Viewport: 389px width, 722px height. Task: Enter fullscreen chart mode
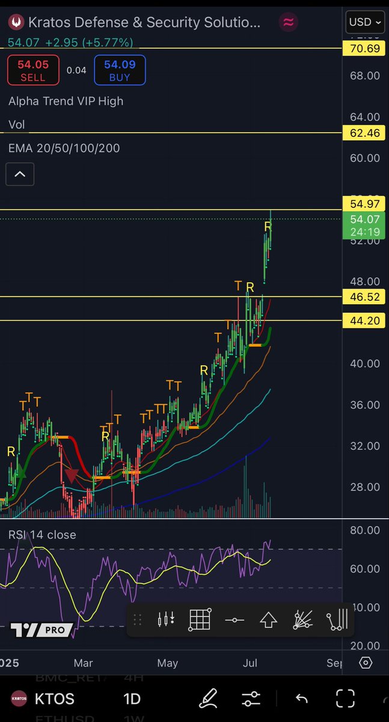coord(345,699)
